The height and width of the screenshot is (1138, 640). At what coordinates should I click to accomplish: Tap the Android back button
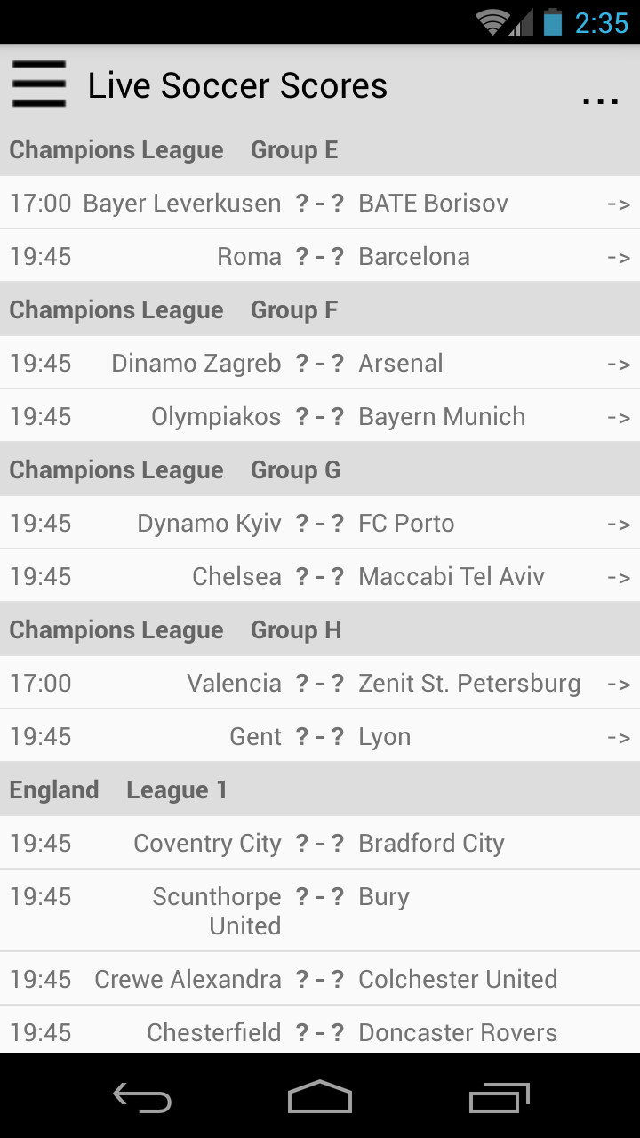142,1097
